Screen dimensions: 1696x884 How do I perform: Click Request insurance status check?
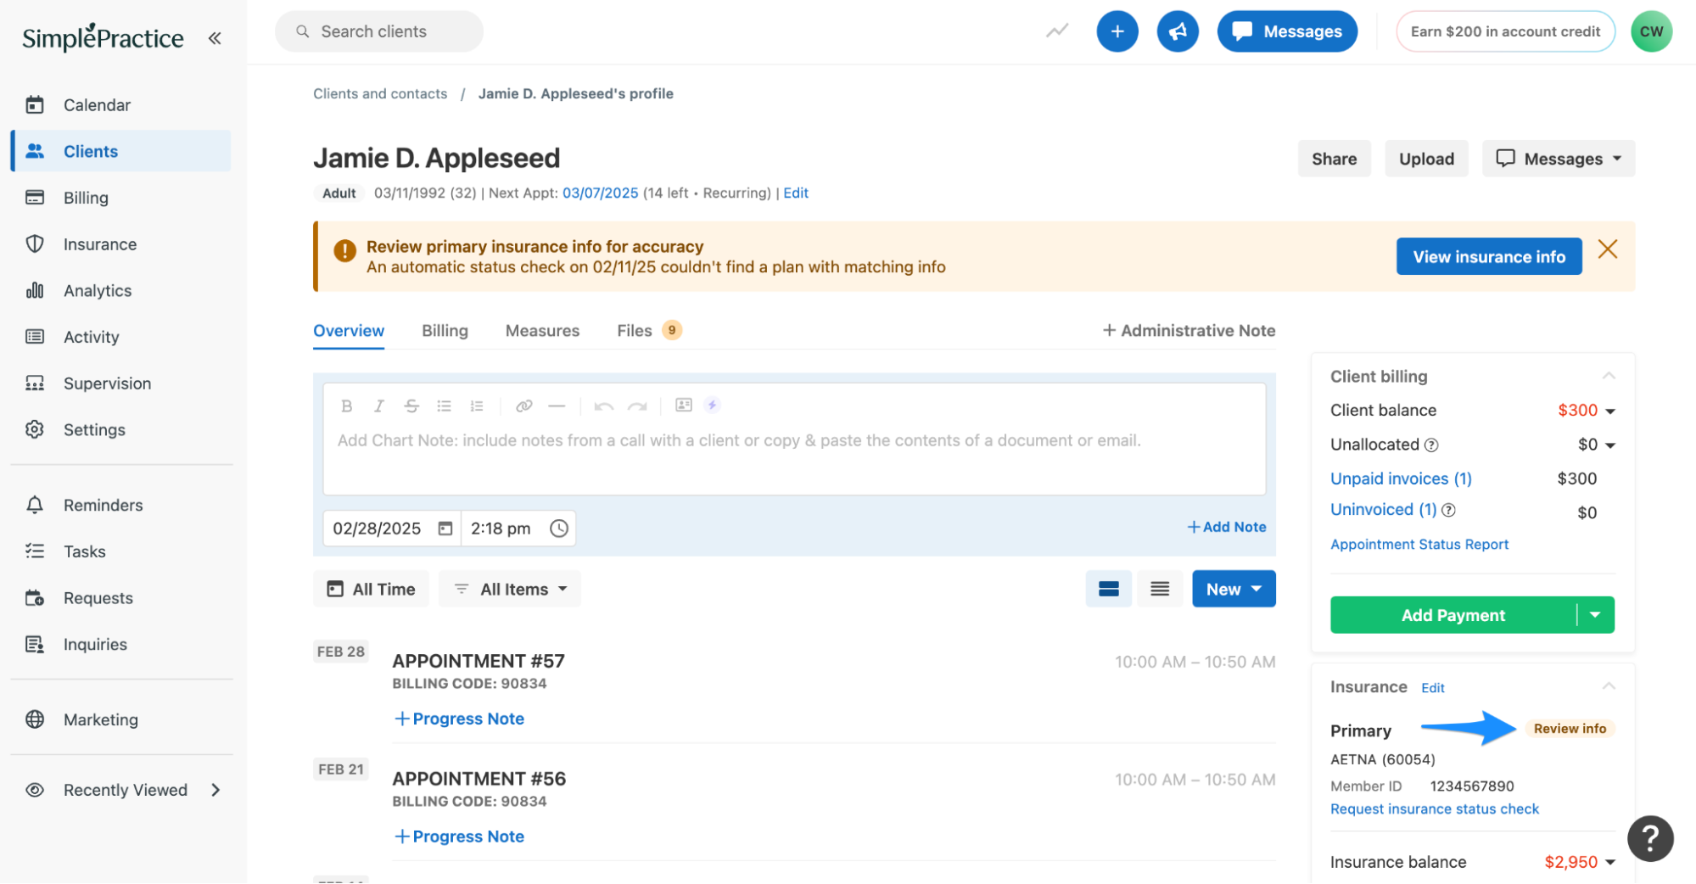coord(1434,809)
